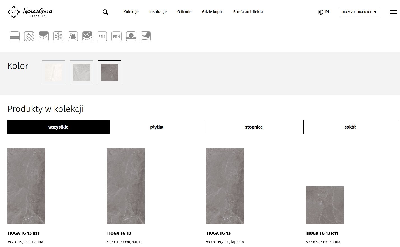Click the 'Produkty w kolekcji' heading
The height and width of the screenshot is (247, 400).
point(46,109)
